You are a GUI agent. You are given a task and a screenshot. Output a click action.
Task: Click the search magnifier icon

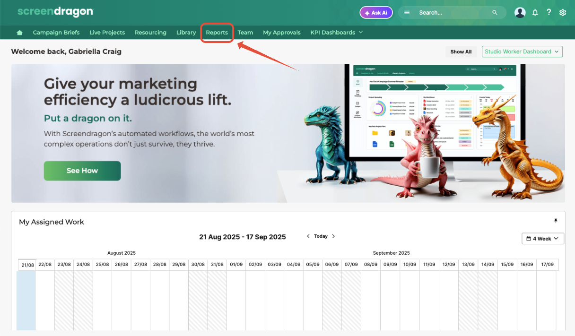pyautogui.click(x=495, y=13)
